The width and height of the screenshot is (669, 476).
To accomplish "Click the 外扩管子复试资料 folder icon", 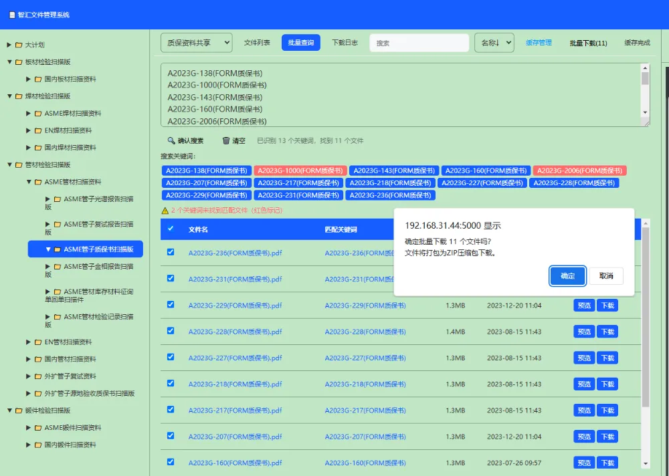I will 38,376.
